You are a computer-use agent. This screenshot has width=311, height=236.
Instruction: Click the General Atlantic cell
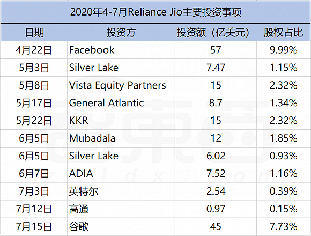pyautogui.click(x=121, y=103)
